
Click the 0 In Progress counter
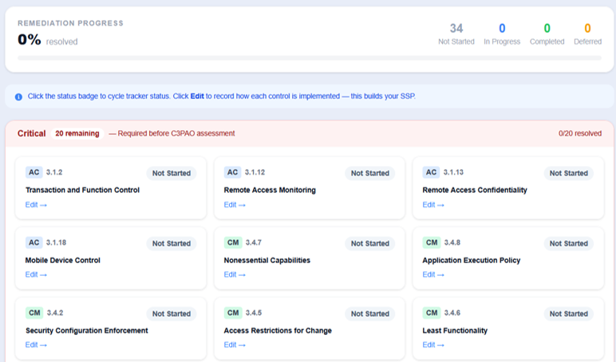tap(502, 34)
